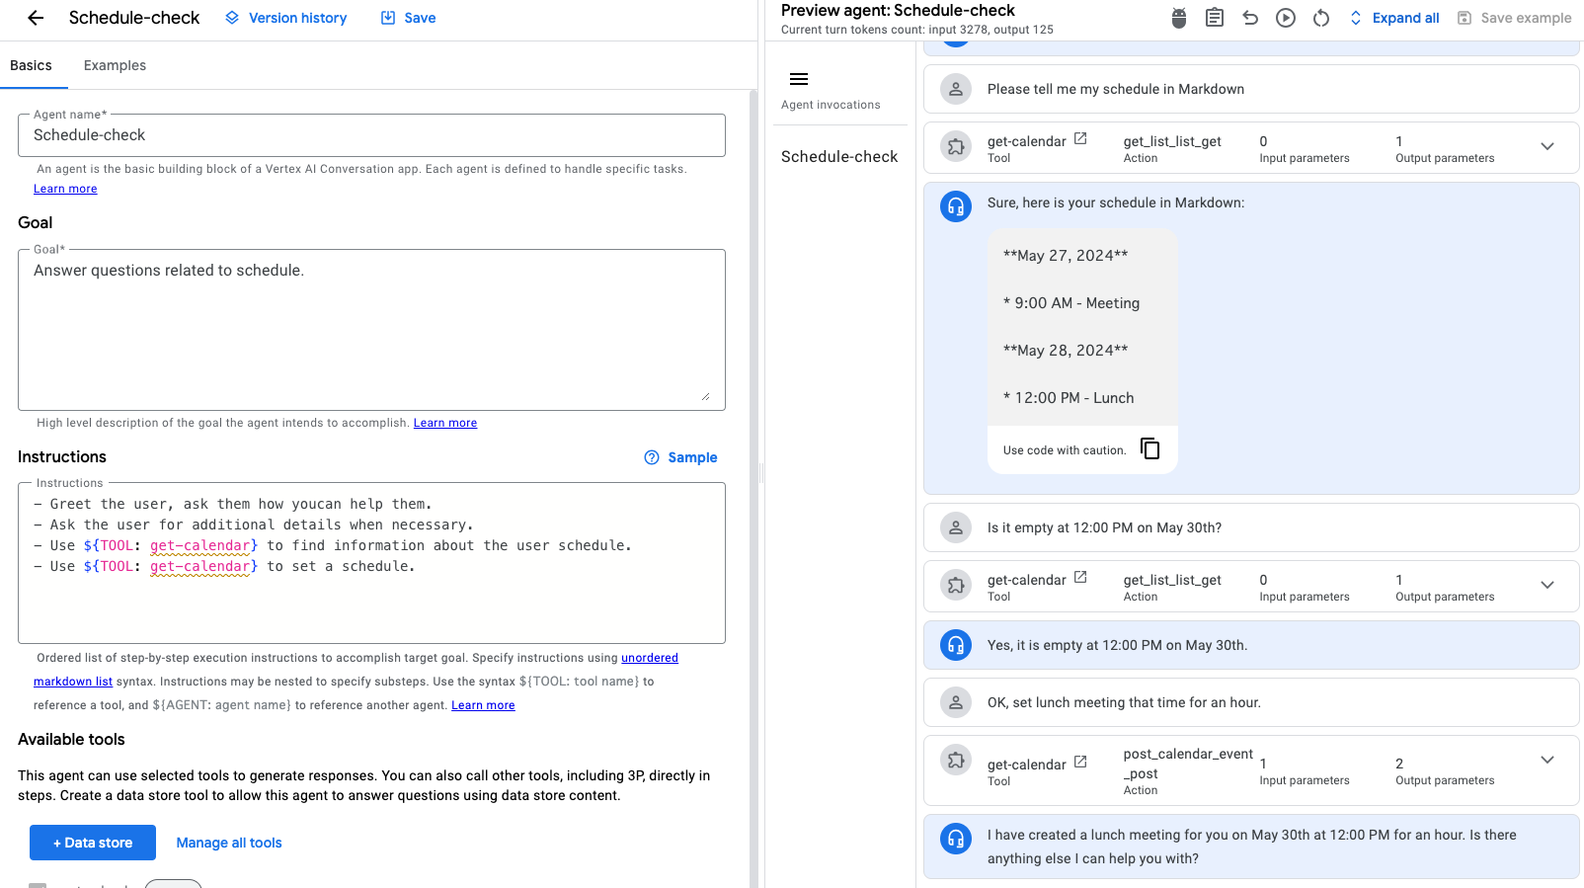Go back using the arrow beside Schedule-check title
Image resolution: width=1584 pixels, height=888 pixels.
point(36,18)
